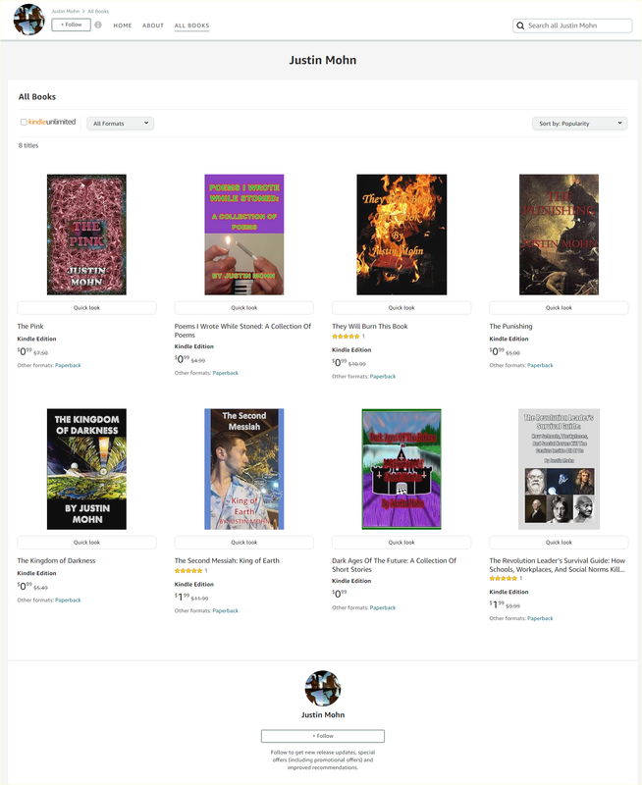Viewport: 642px width, 785px height.
Task: Open The Kingdom of Darkness cover thumbnail
Action: point(86,469)
